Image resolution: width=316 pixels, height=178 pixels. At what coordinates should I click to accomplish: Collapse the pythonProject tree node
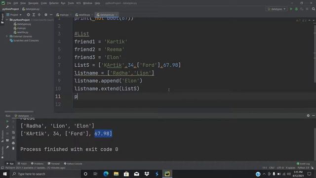pos(7,20)
